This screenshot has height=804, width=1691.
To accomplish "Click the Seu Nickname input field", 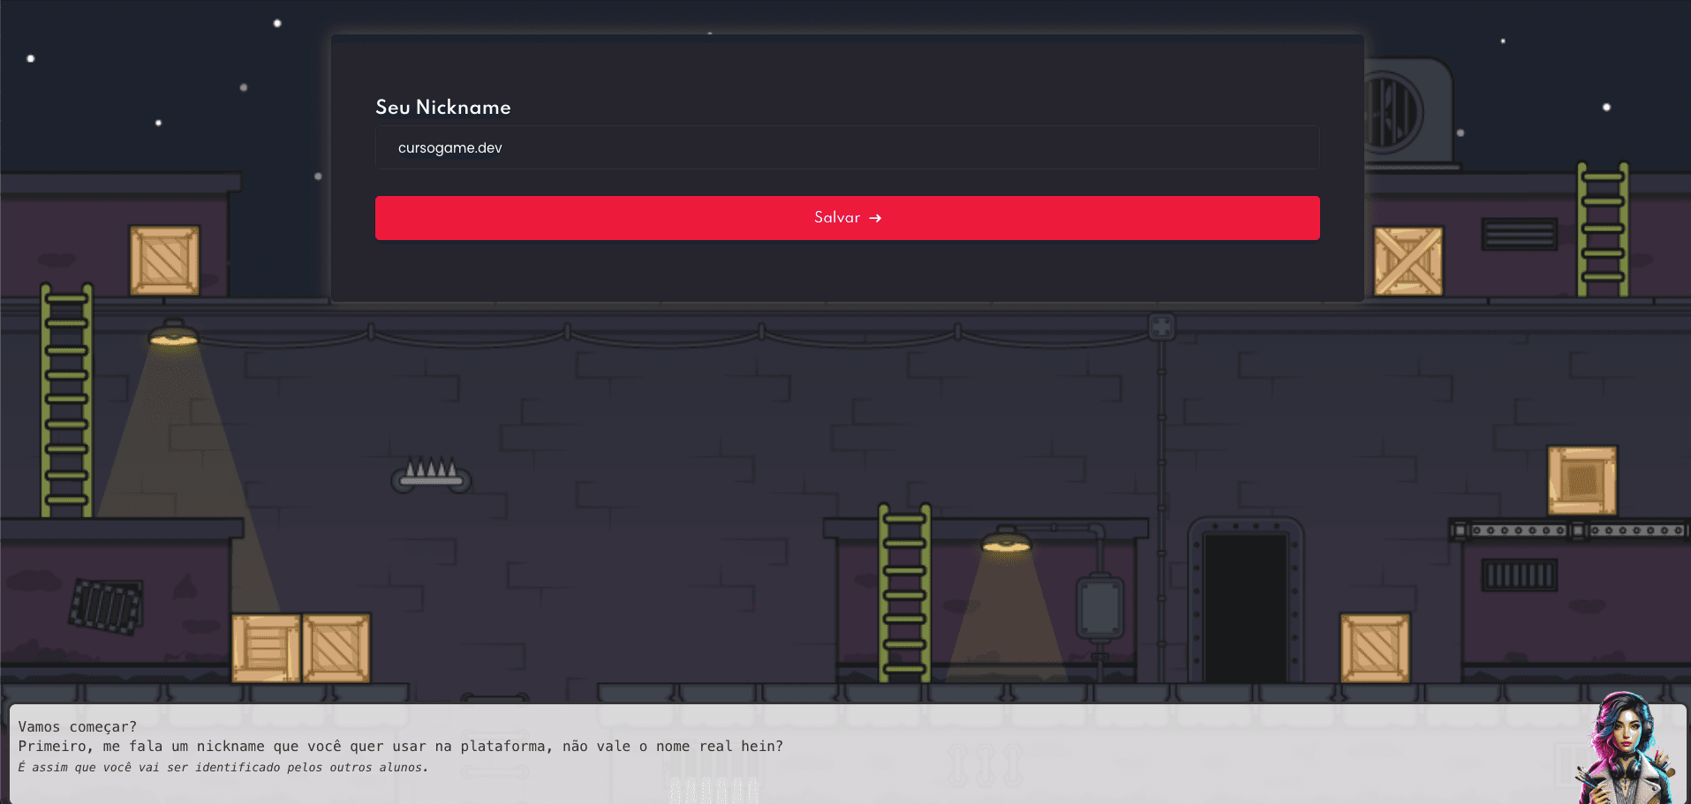I will coord(847,147).
